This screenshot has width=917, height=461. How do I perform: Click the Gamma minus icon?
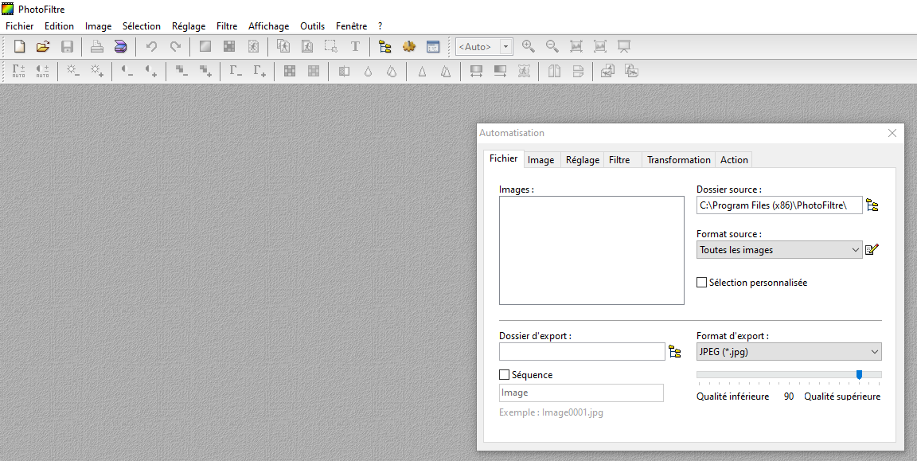click(236, 72)
